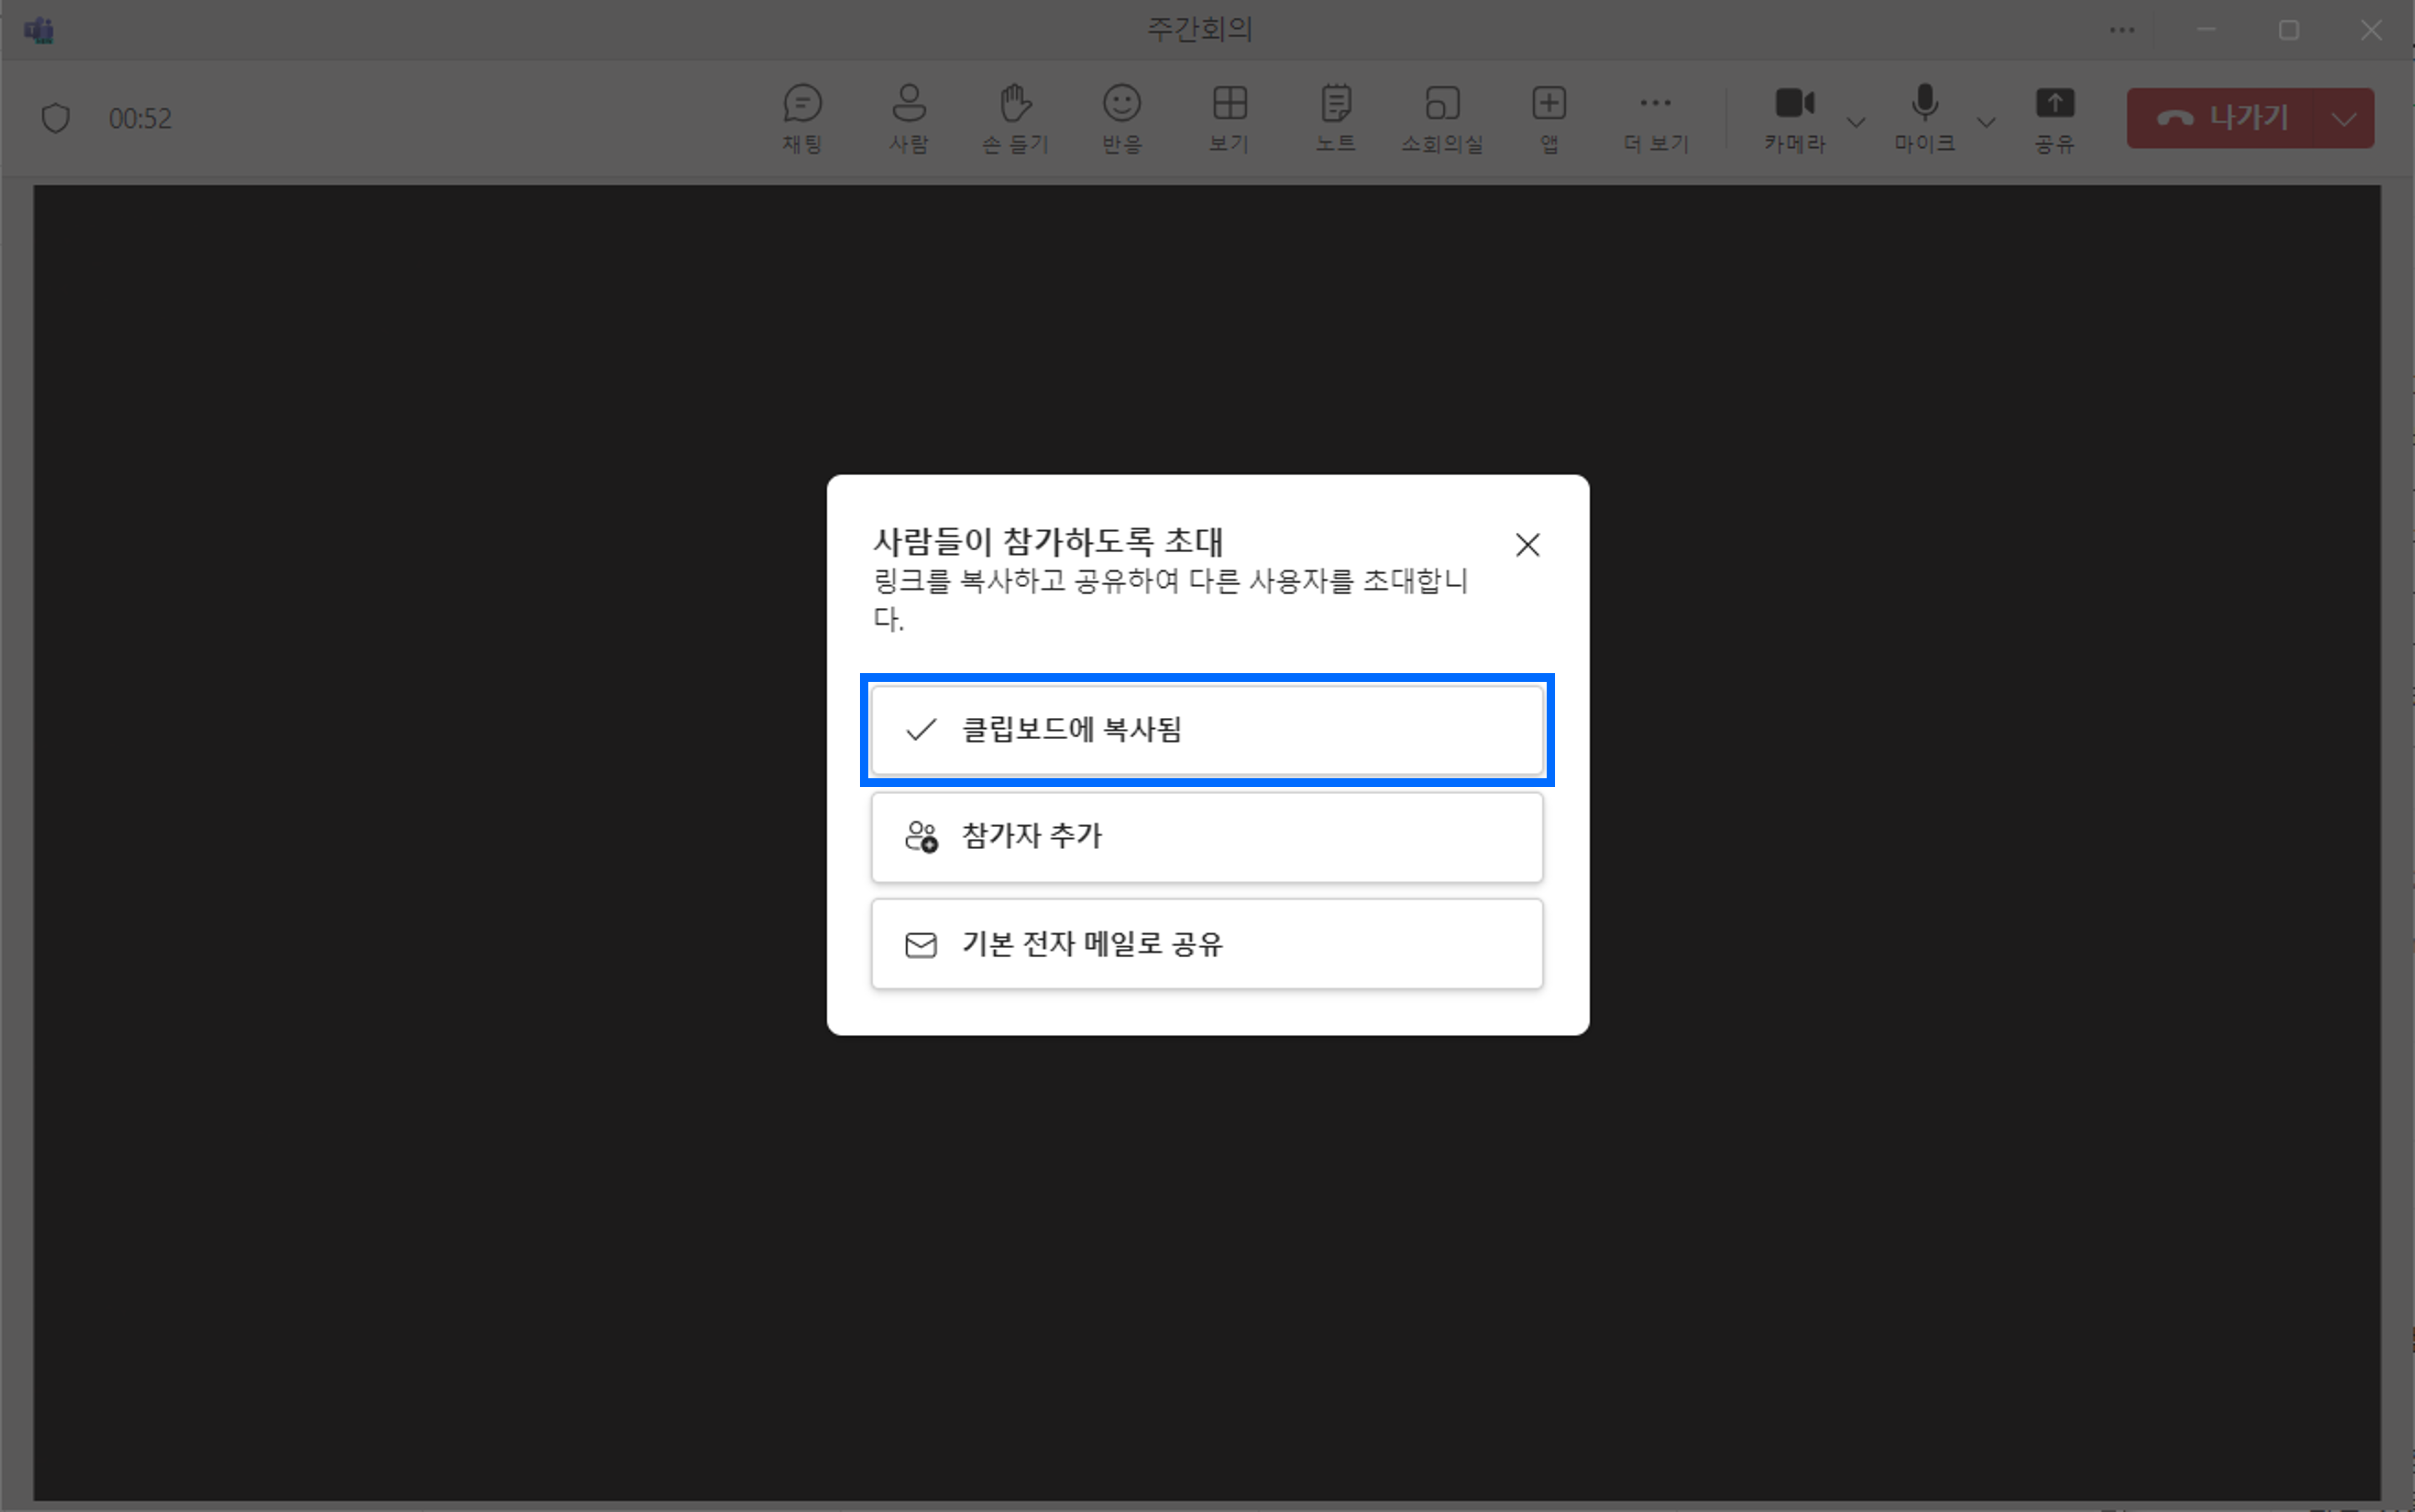Open the 반응 (reactions) picker
This screenshot has height=1512, width=2415.
(1121, 117)
